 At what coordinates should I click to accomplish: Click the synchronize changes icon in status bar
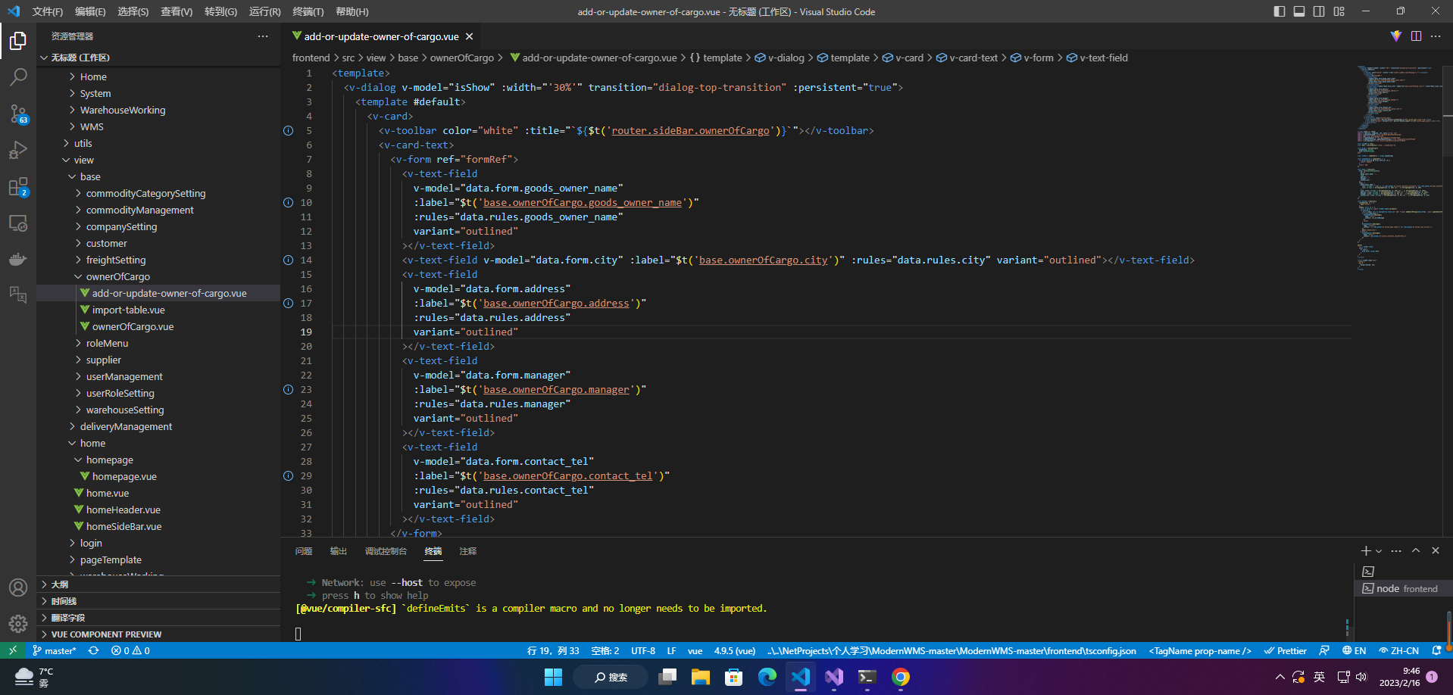[x=93, y=650]
